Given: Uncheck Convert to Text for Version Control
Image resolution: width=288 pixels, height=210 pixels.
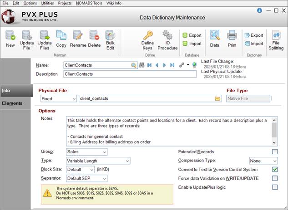Looking at the screenshot, I should pos(275,169).
